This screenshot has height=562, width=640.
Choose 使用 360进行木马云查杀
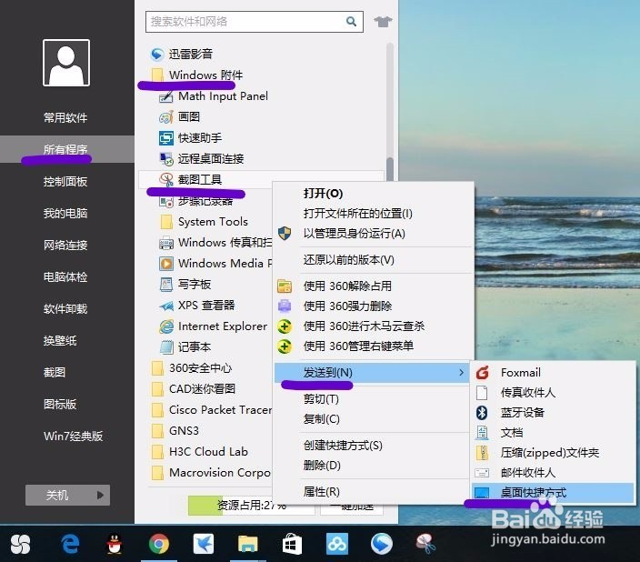pyautogui.click(x=364, y=326)
